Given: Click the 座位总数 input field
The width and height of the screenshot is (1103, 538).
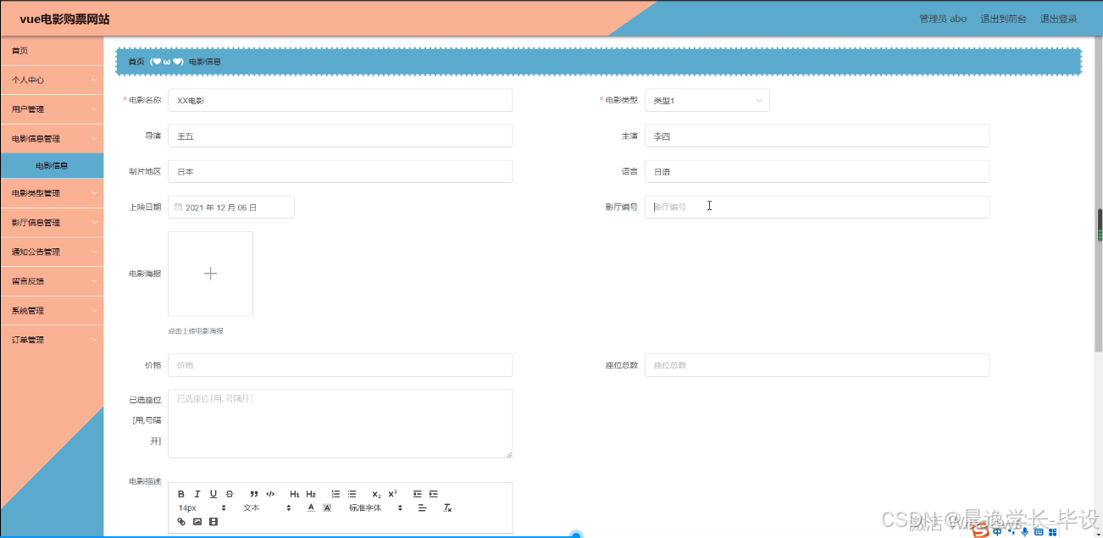Looking at the screenshot, I should click(x=817, y=365).
